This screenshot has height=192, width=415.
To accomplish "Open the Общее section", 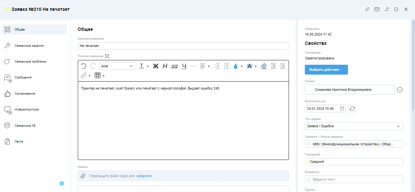I will point(34,30).
